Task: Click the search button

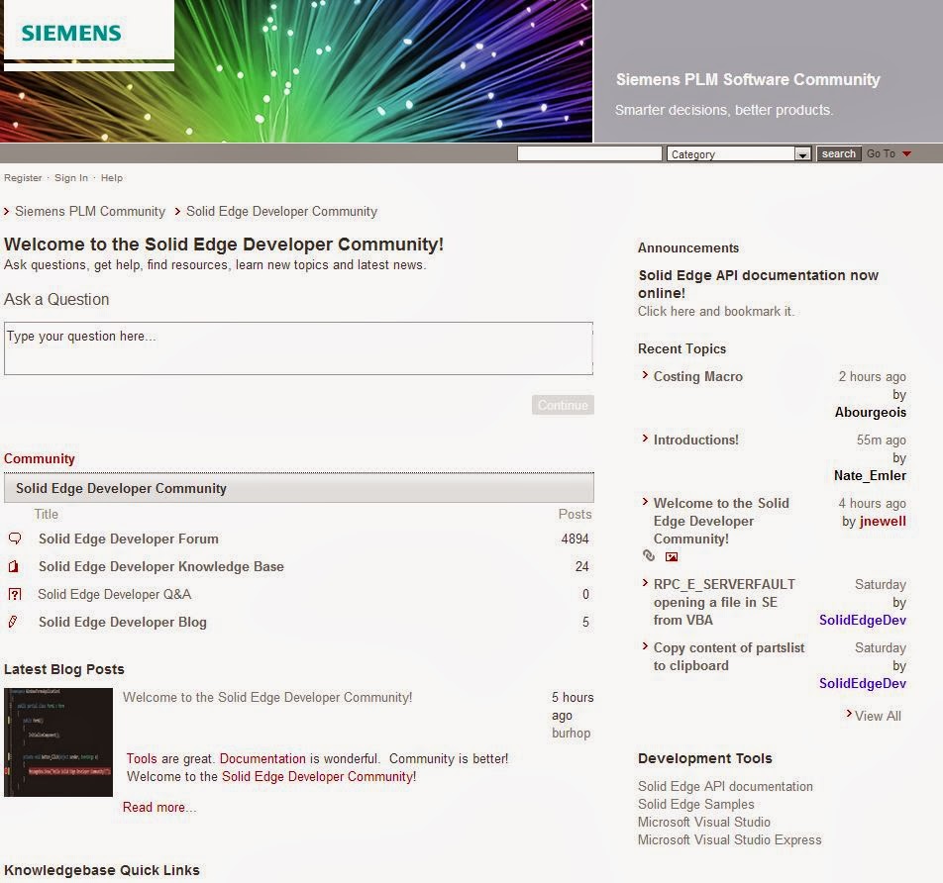Action: pyautogui.click(x=838, y=153)
